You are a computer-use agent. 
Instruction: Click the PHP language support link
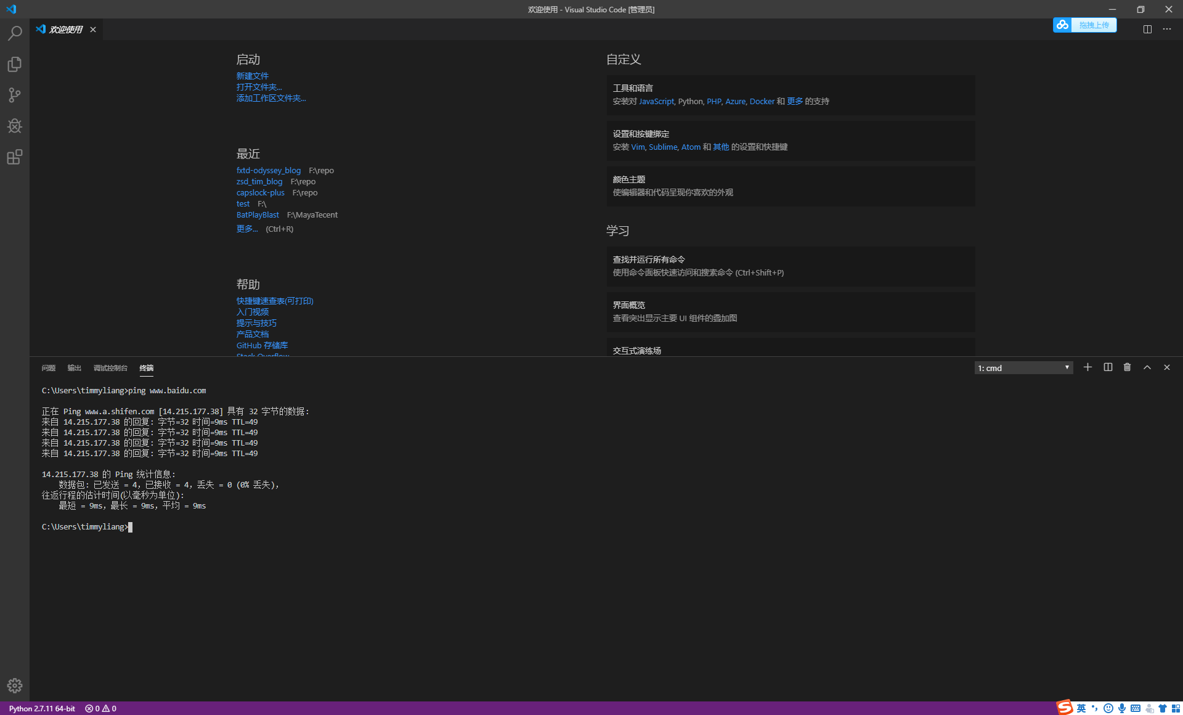(714, 101)
